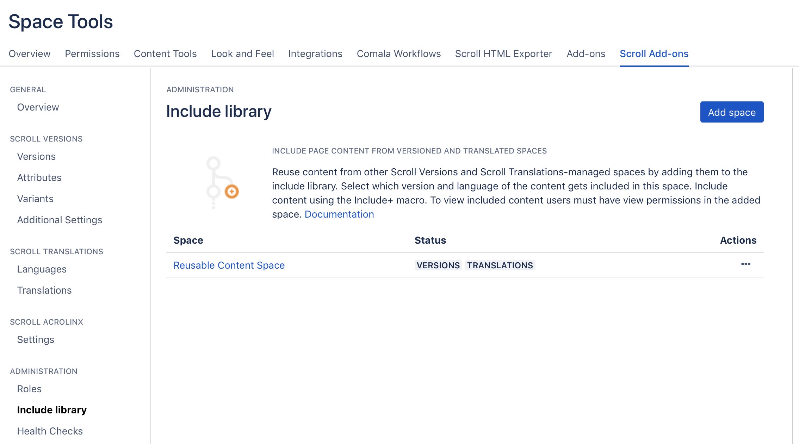Go to the Integrations tab
799x444 pixels.
point(315,54)
